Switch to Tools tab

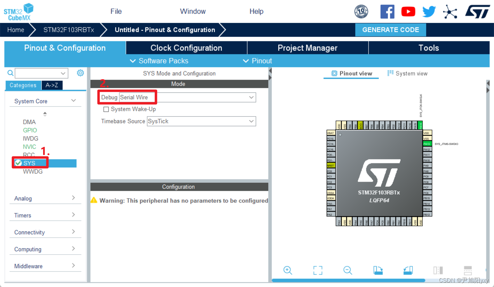pyautogui.click(x=429, y=48)
